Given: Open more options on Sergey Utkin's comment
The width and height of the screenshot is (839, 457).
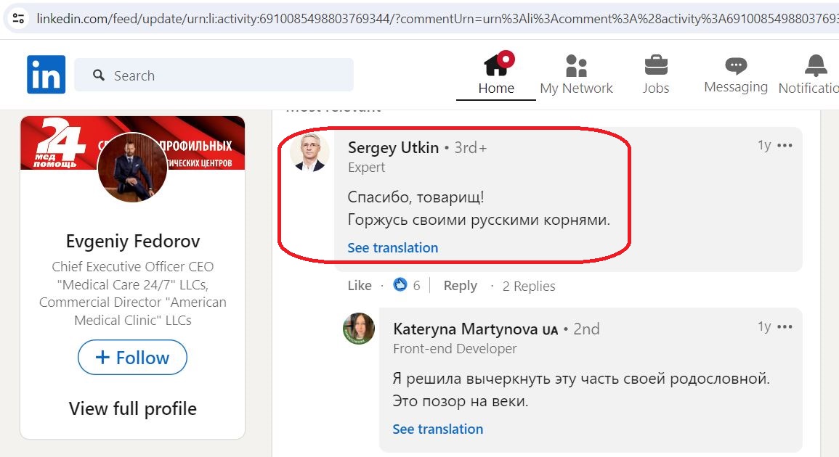Looking at the screenshot, I should point(785,145).
